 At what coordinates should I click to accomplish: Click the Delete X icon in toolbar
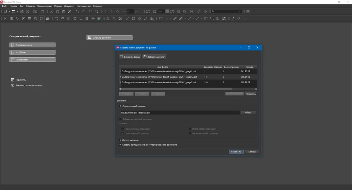pos(70,12)
